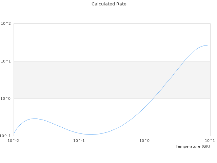
Task: Click where the curve crosses the 10^1 gridline
Action: click(x=184, y=61)
